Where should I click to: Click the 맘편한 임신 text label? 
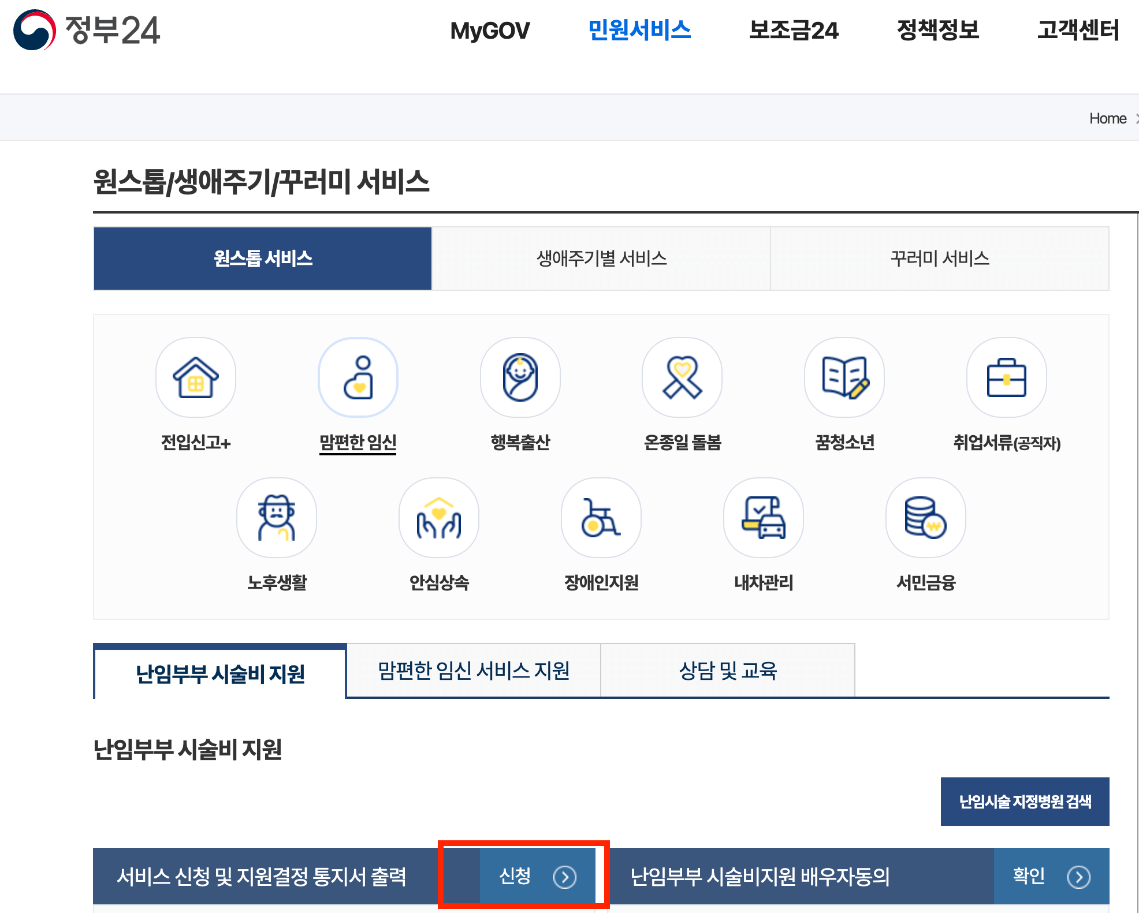[x=358, y=443]
